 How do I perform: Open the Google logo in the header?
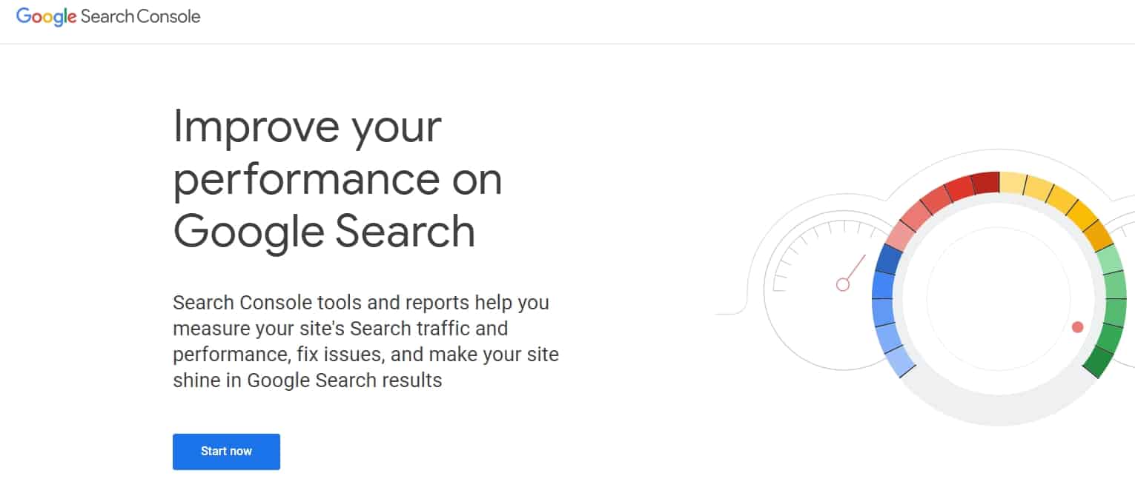[47, 17]
